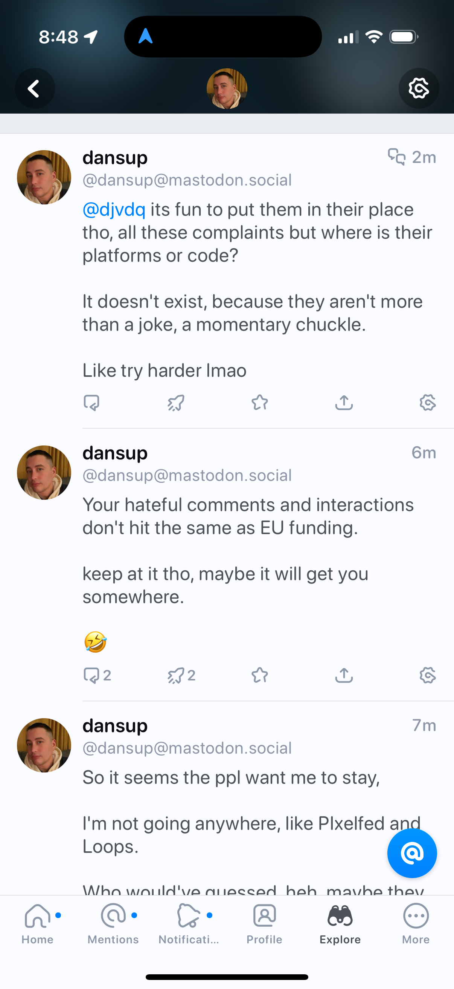Image resolution: width=454 pixels, height=989 pixels.
Task: View conversation thread icon on first post
Action: coord(396,157)
